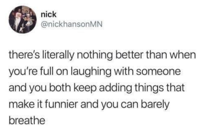Click the word "make" in the fourth line
211x132 pixels.
[x=22, y=104]
